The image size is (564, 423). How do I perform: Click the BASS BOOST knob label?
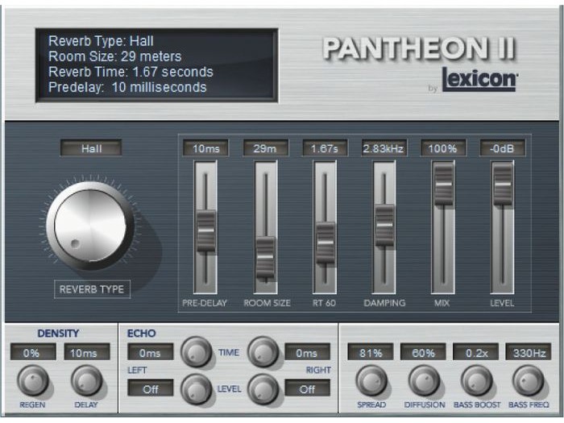[x=477, y=404]
